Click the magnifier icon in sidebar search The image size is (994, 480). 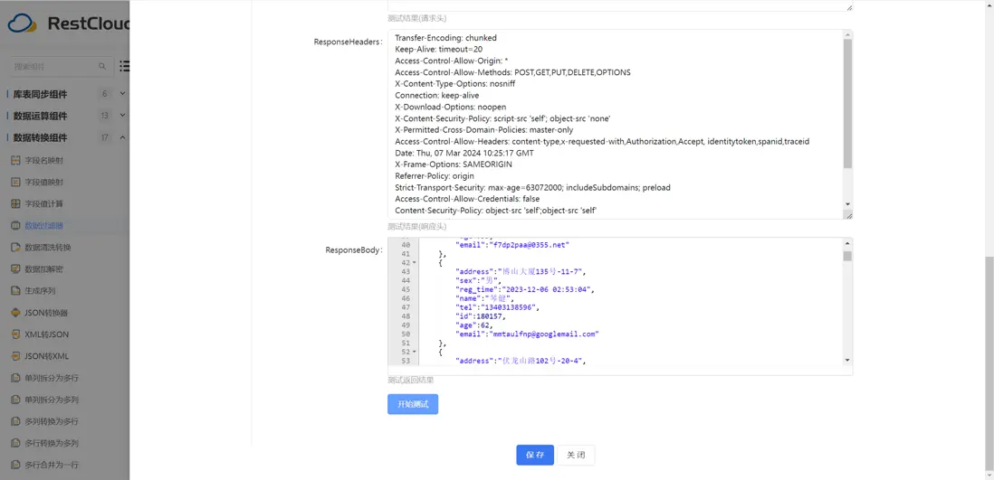102,66
